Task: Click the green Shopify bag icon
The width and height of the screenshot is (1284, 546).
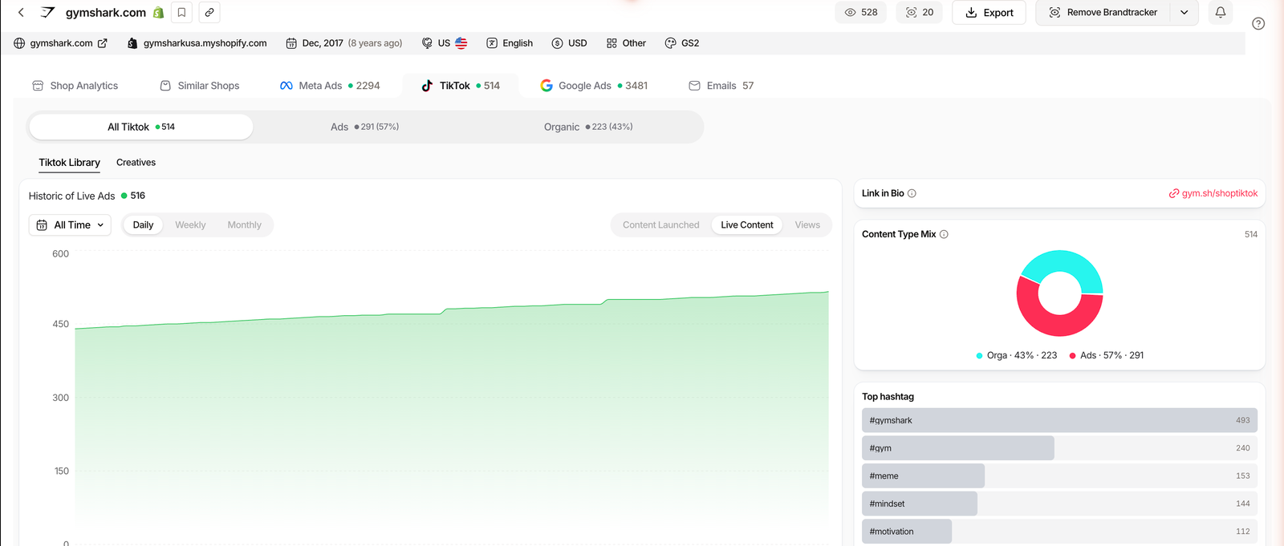Action: click(159, 12)
